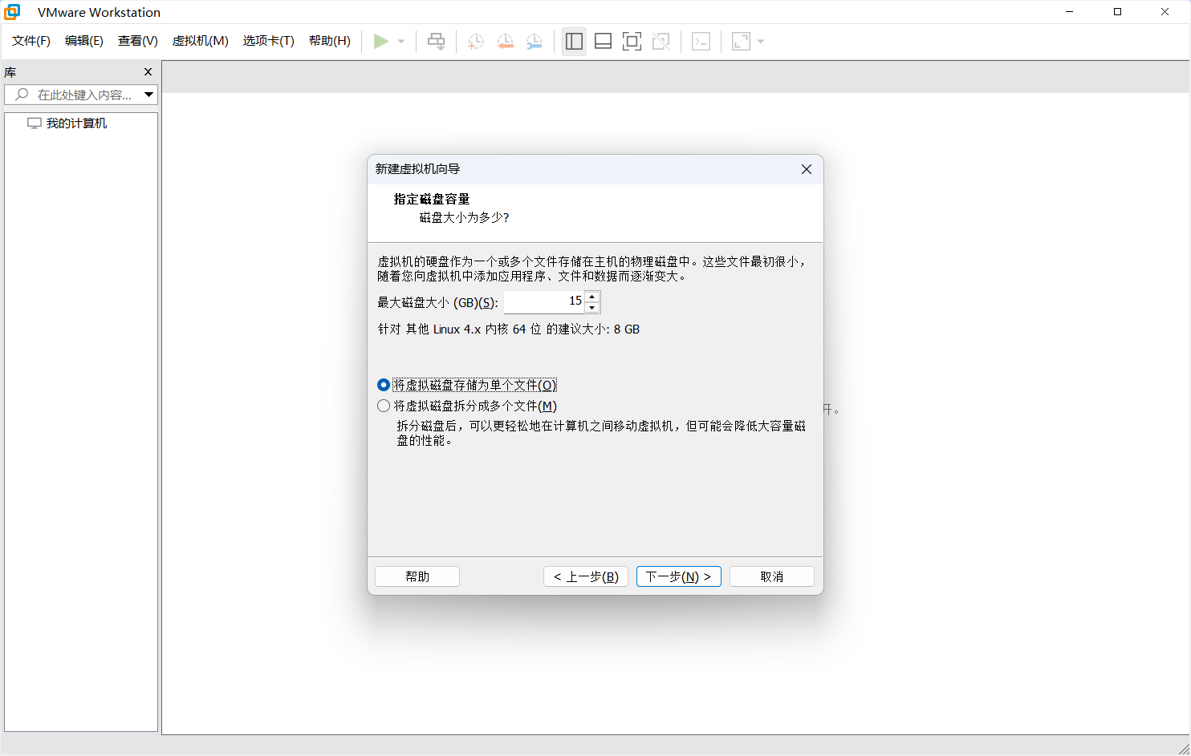The width and height of the screenshot is (1191, 756).
Task: Open the stretch display dropdown arrow
Action: click(761, 41)
